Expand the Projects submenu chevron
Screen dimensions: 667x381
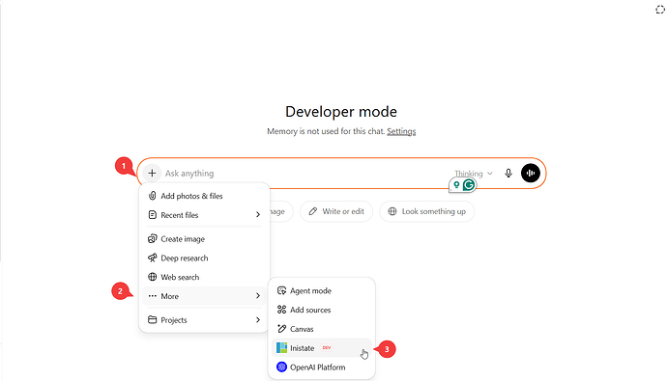258,320
